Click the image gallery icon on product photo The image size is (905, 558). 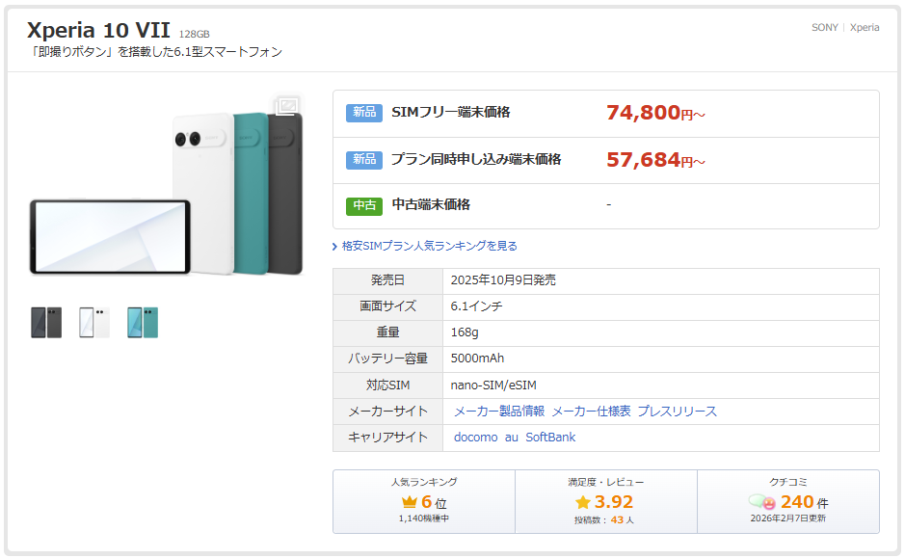click(x=286, y=106)
